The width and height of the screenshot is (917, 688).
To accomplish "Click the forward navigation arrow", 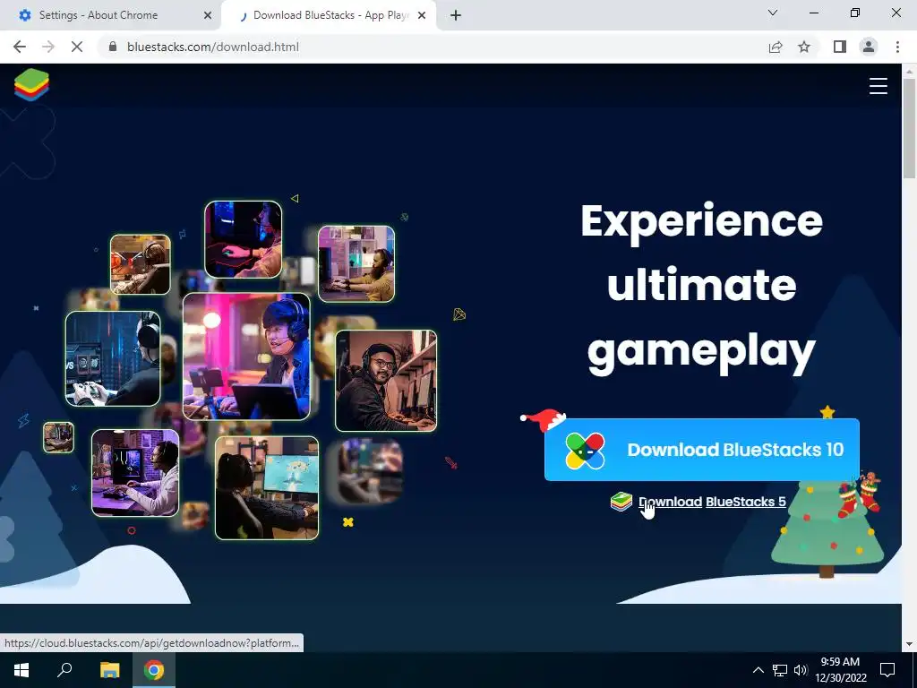I will (x=48, y=47).
